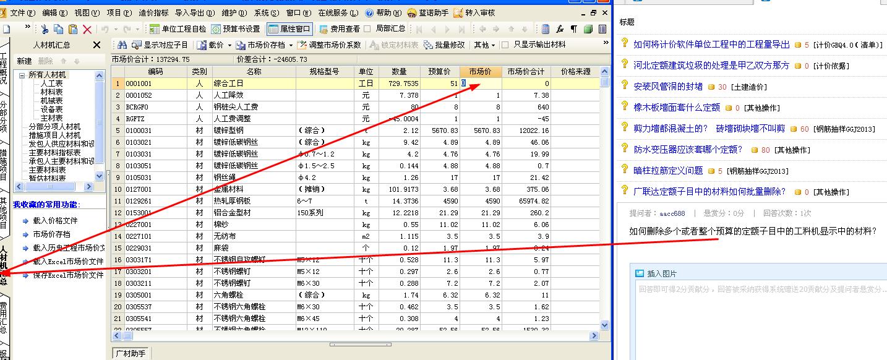Screen dimensions: 887x360
Task: Open question 防水变压器应该套哪个定额
Action: click(688, 149)
